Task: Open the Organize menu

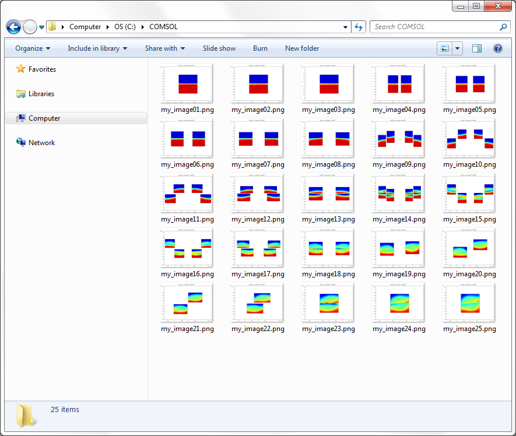Action: tap(33, 48)
